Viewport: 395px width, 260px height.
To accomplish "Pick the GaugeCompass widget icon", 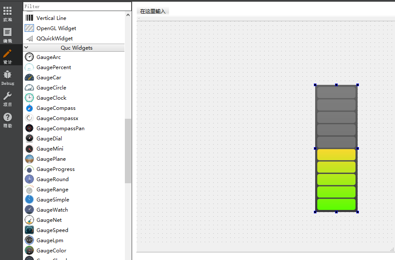I will click(29, 108).
